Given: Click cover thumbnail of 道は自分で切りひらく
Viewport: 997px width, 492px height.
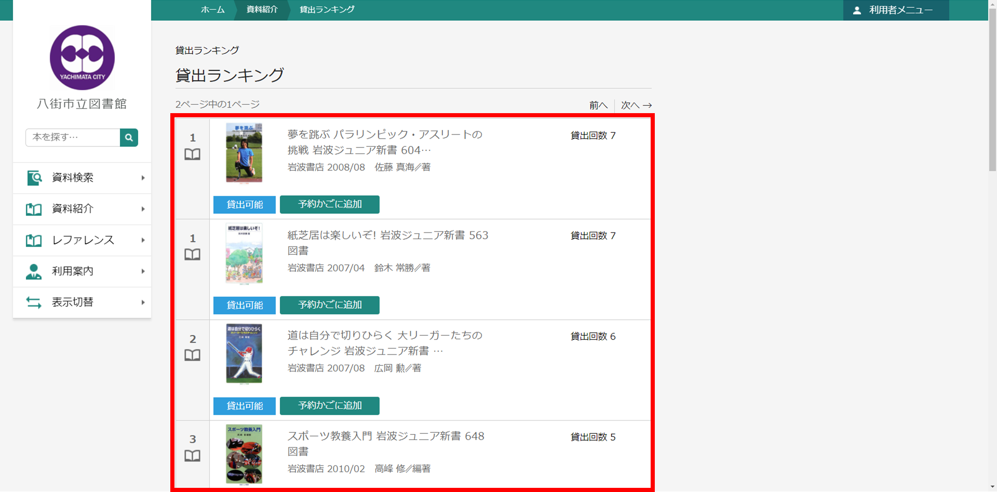Looking at the screenshot, I should coord(244,354).
